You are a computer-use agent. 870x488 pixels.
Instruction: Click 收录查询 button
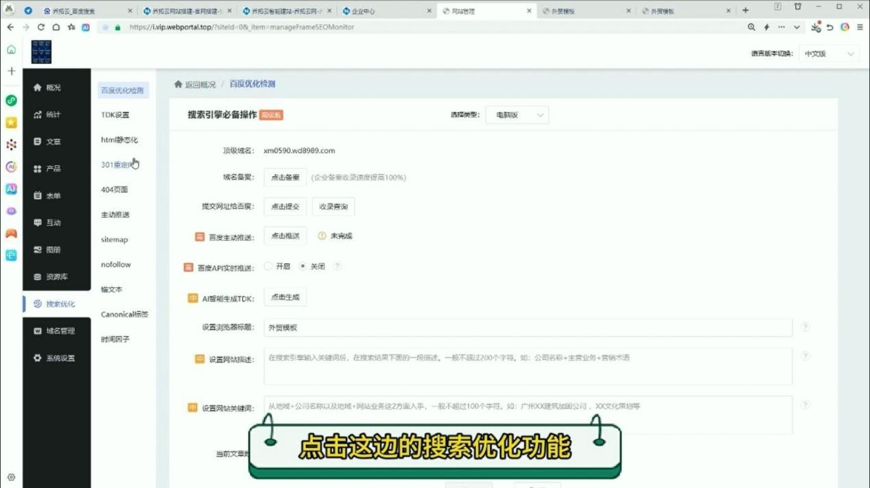[x=333, y=206]
